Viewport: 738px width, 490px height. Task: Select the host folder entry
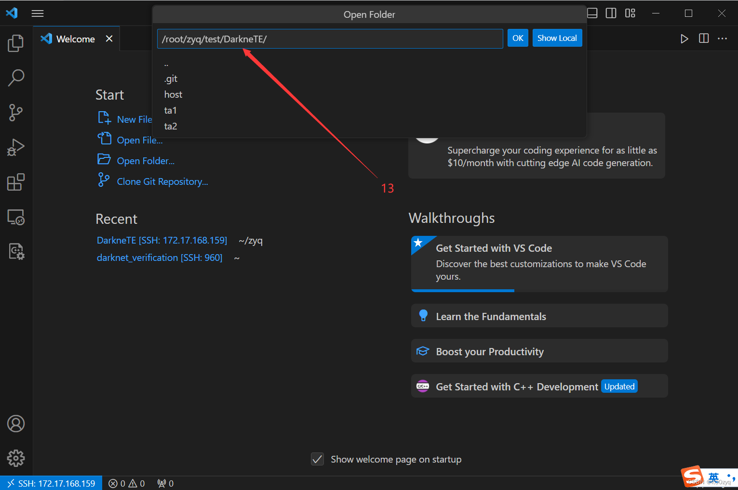pyautogui.click(x=369, y=94)
